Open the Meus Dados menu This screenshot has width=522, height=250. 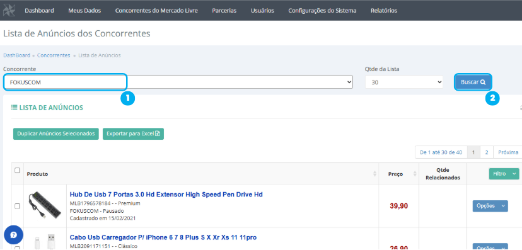click(x=84, y=10)
